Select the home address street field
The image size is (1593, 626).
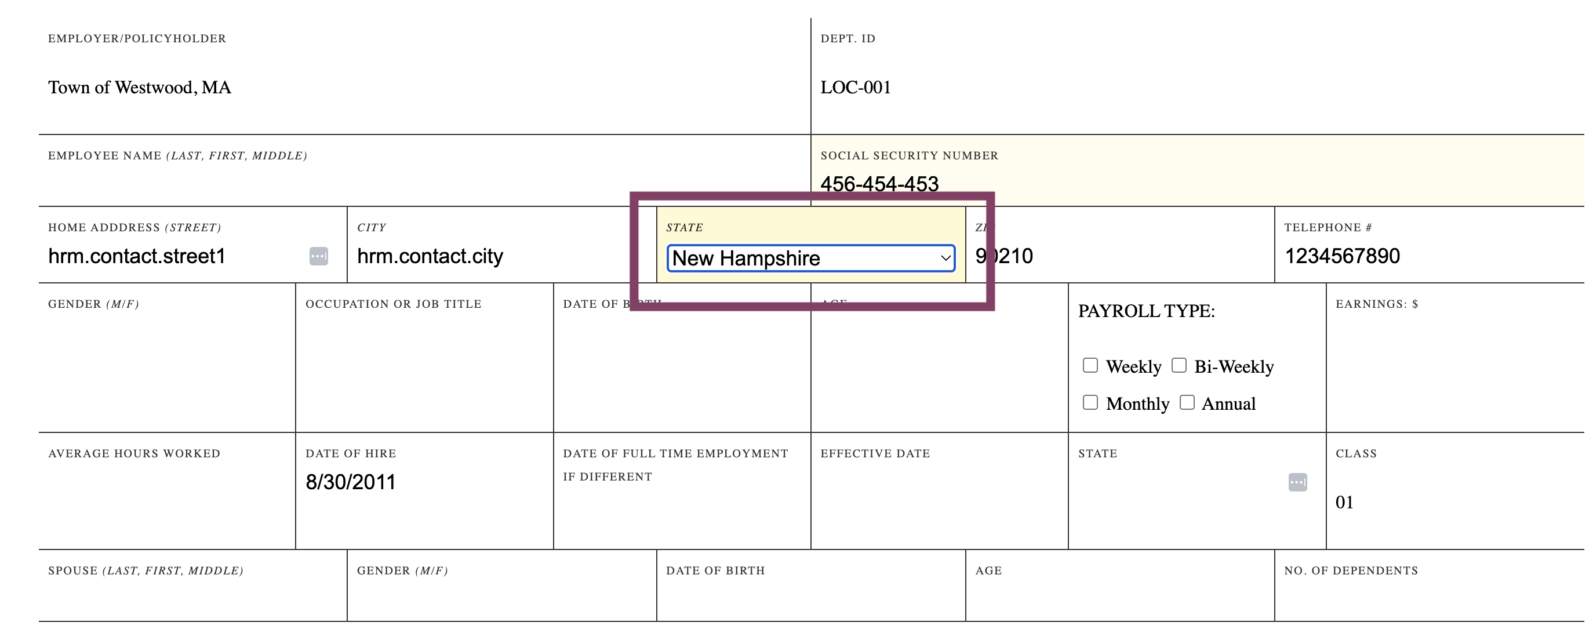tap(176, 256)
